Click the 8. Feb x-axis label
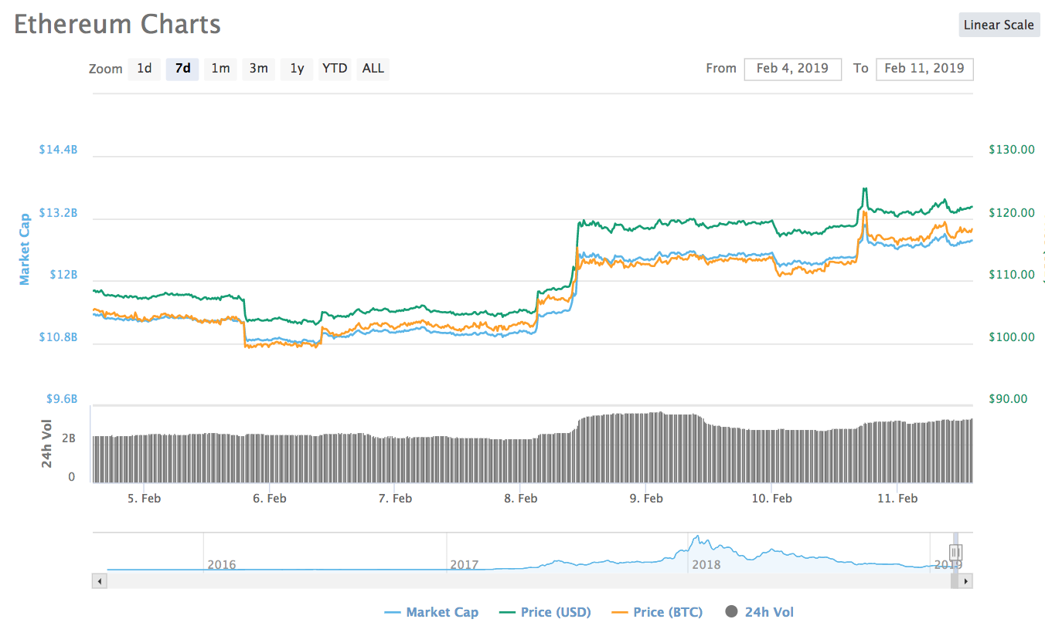 click(520, 498)
